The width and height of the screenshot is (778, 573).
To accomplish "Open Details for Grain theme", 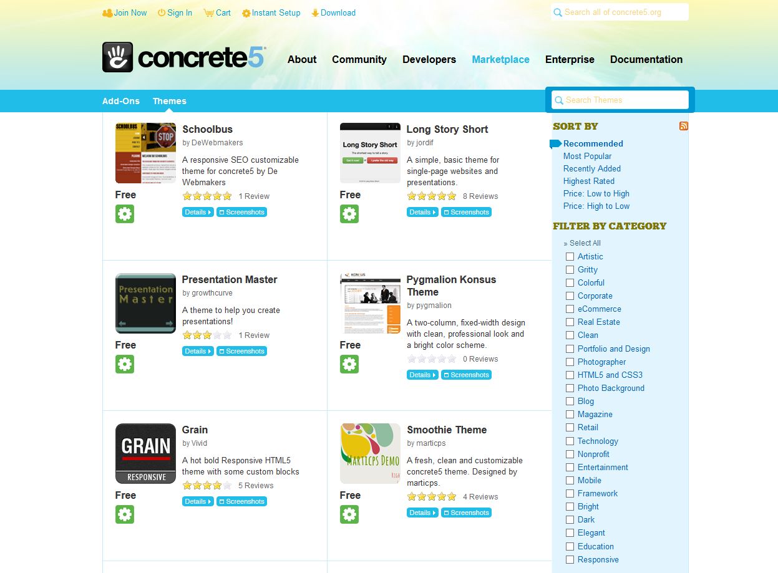I will coord(198,501).
